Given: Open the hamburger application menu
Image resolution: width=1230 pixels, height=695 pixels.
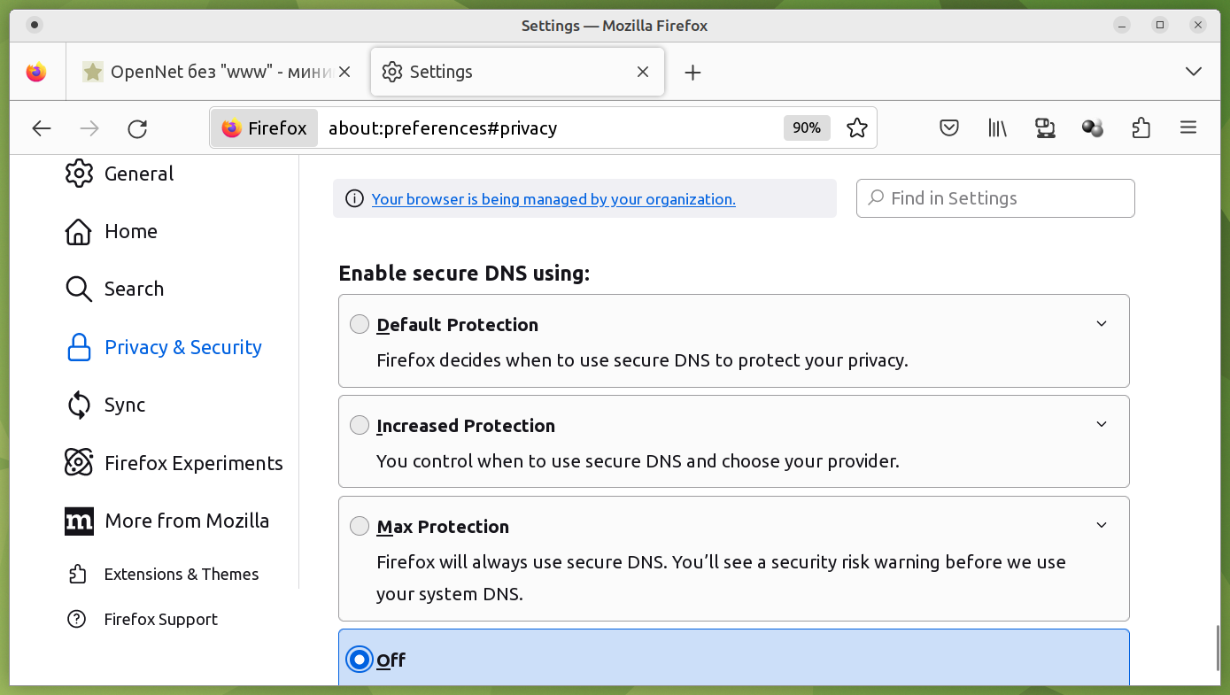Looking at the screenshot, I should pyautogui.click(x=1188, y=128).
